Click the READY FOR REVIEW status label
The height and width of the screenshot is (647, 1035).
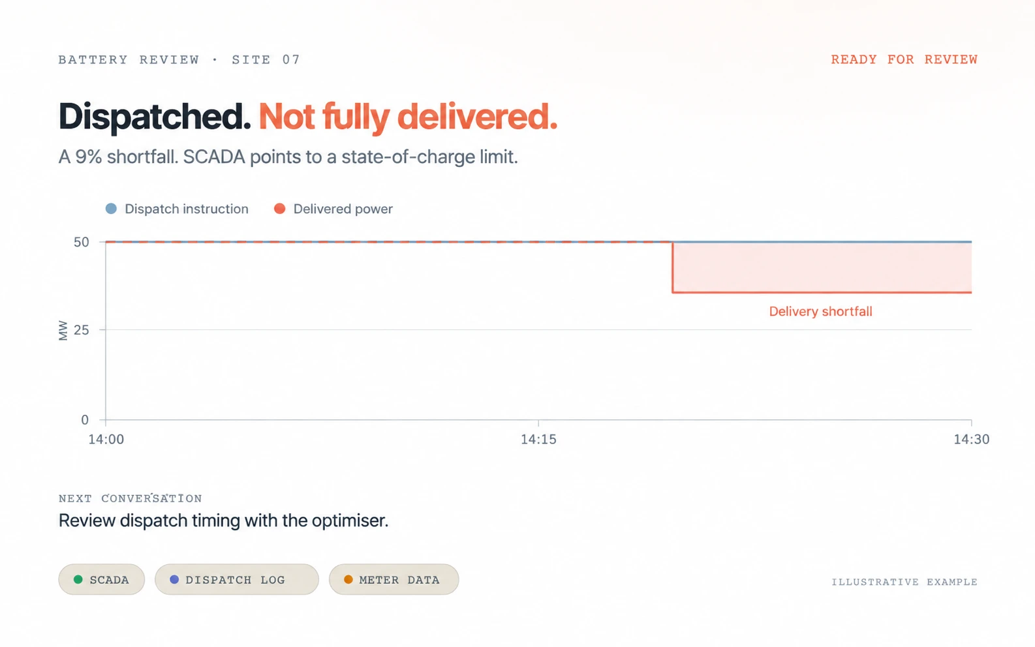click(x=904, y=59)
